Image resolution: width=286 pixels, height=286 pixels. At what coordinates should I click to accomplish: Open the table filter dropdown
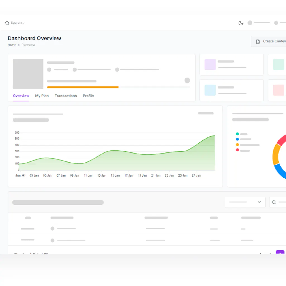pyautogui.click(x=245, y=202)
